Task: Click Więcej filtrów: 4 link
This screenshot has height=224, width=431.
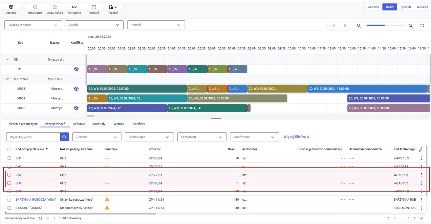Action: click(296, 137)
